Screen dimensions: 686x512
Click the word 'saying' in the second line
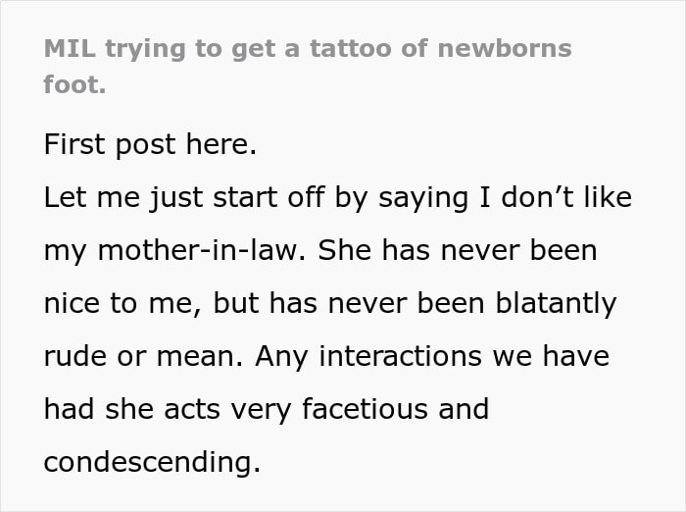pyautogui.click(x=423, y=198)
